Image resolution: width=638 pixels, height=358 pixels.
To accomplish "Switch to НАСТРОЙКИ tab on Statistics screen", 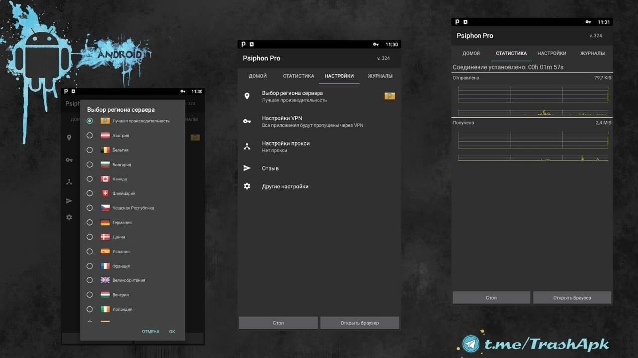I will [x=552, y=53].
